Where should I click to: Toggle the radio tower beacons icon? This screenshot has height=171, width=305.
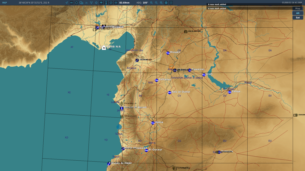(106, 3)
